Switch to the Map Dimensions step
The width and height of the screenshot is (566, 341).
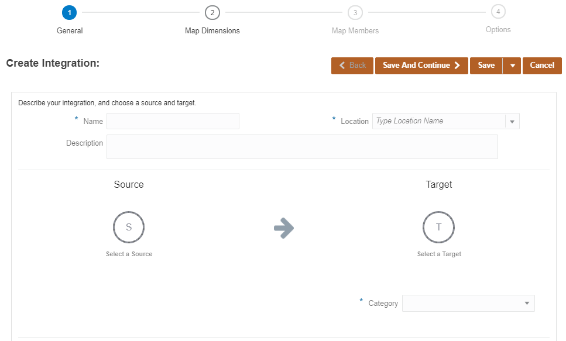point(212,30)
